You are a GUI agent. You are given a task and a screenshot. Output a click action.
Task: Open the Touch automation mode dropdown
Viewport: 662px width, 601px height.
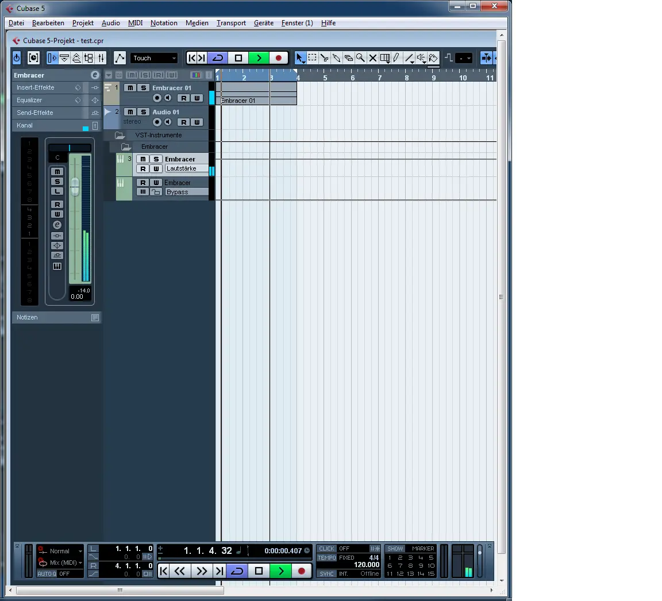(155, 58)
